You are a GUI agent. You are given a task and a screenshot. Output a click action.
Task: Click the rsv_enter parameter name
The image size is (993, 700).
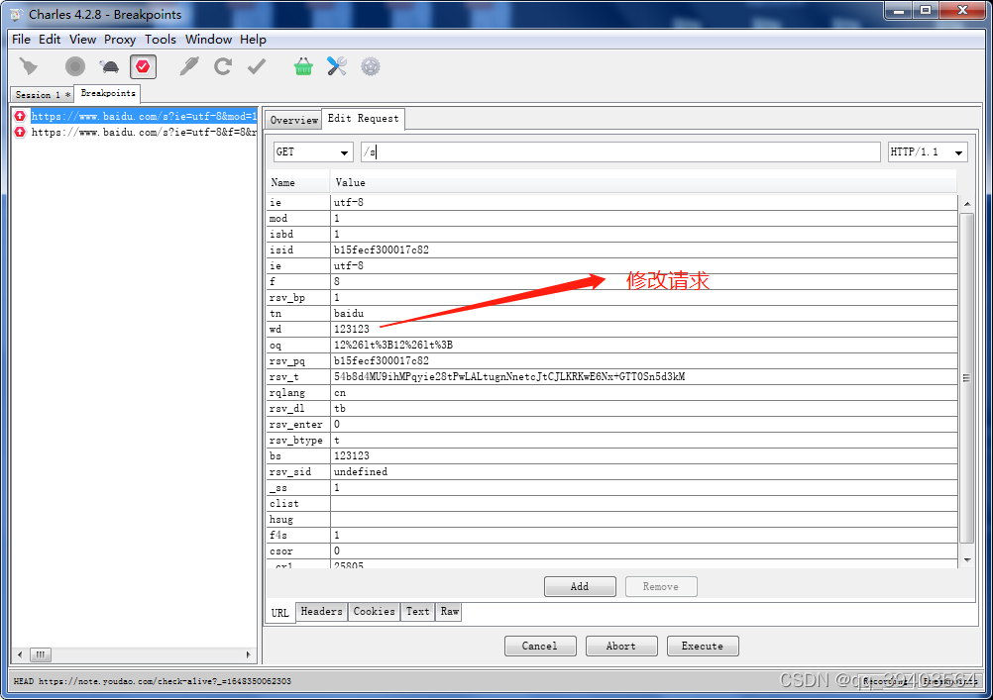pyautogui.click(x=298, y=424)
